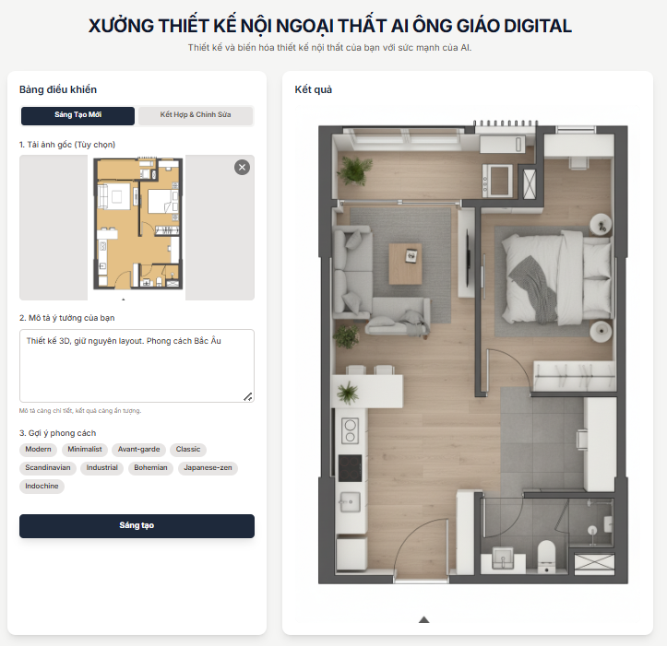
Task: Click the Bảng điều khiển heading
Action: pyautogui.click(x=58, y=89)
